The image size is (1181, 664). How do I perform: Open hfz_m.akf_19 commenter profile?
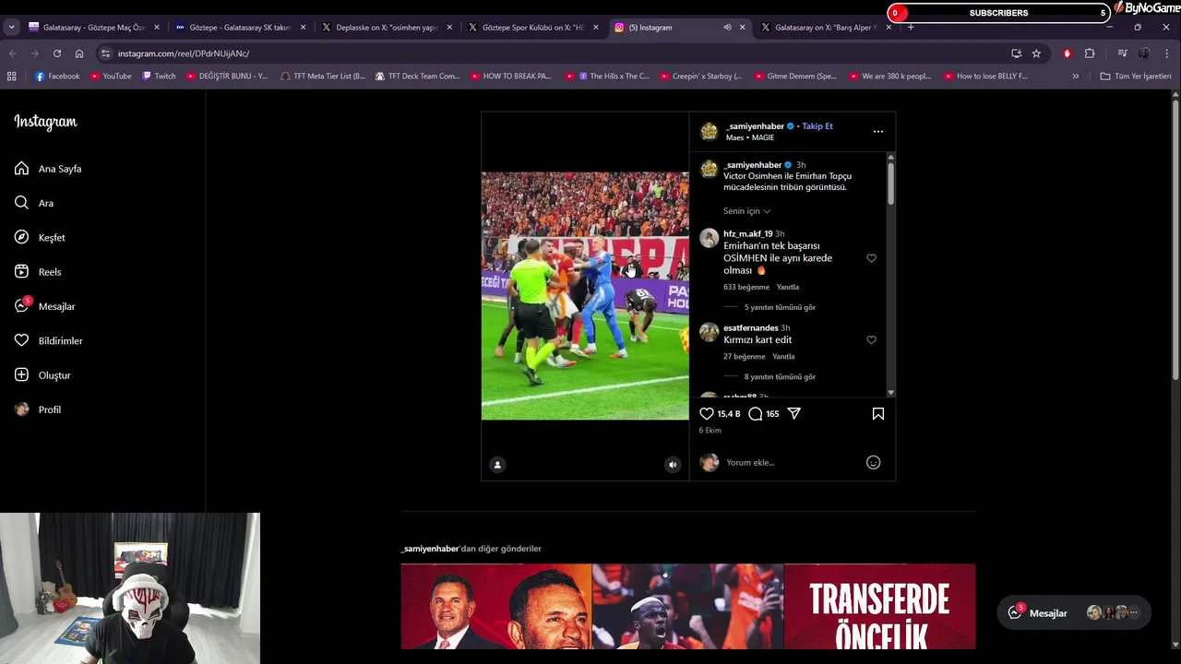coord(748,234)
